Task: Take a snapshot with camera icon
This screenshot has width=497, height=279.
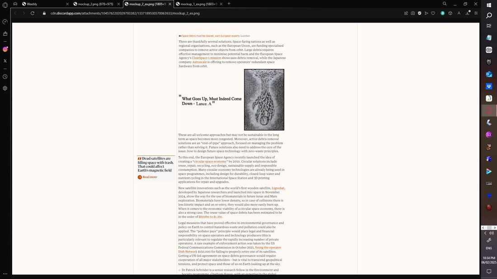Action: (413, 13)
